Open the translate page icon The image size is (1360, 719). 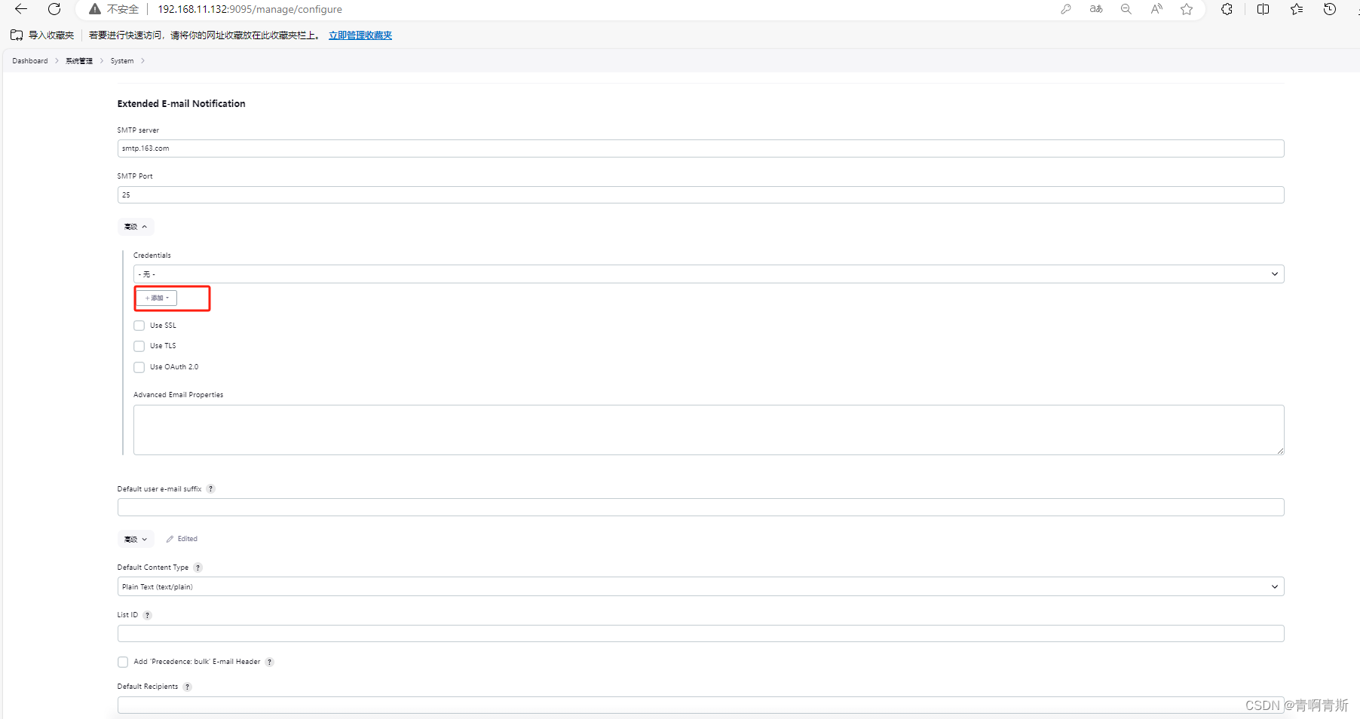click(x=1096, y=9)
